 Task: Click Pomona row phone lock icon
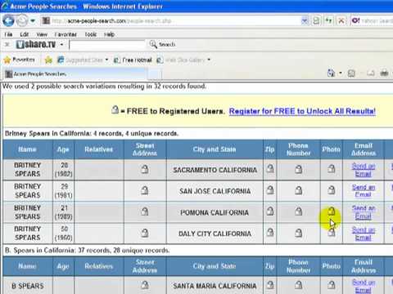299,212
